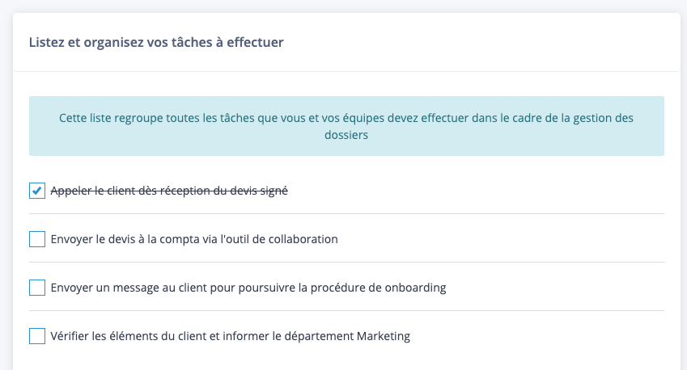
Task: Uncheck the completed 'Appeler le client' task
Action: click(37, 191)
